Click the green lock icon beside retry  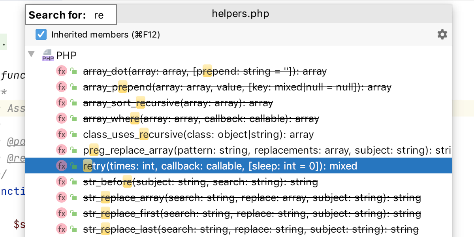[73, 166]
